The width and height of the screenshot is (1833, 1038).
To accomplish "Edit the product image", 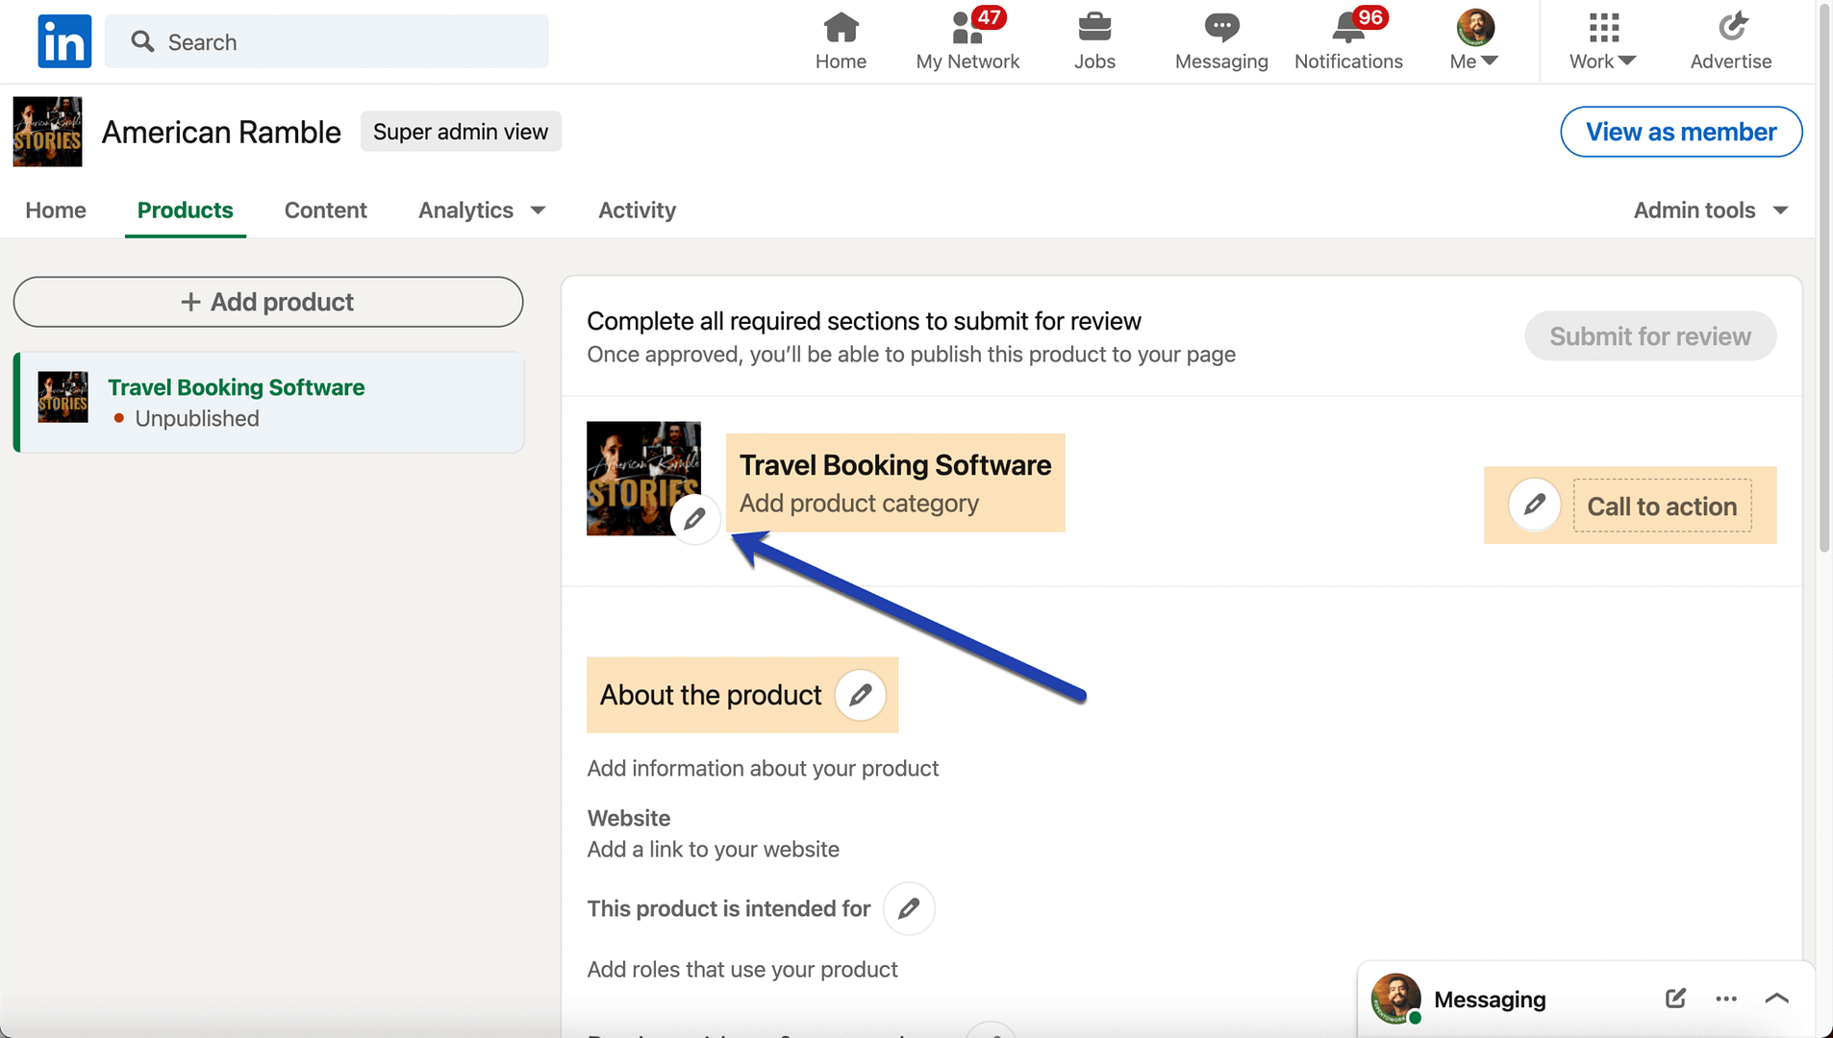I will 694,518.
